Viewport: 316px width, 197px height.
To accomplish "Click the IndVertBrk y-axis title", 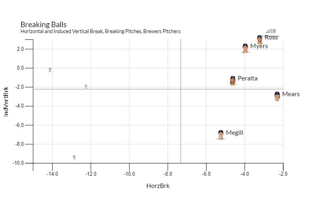I will 6,101.
